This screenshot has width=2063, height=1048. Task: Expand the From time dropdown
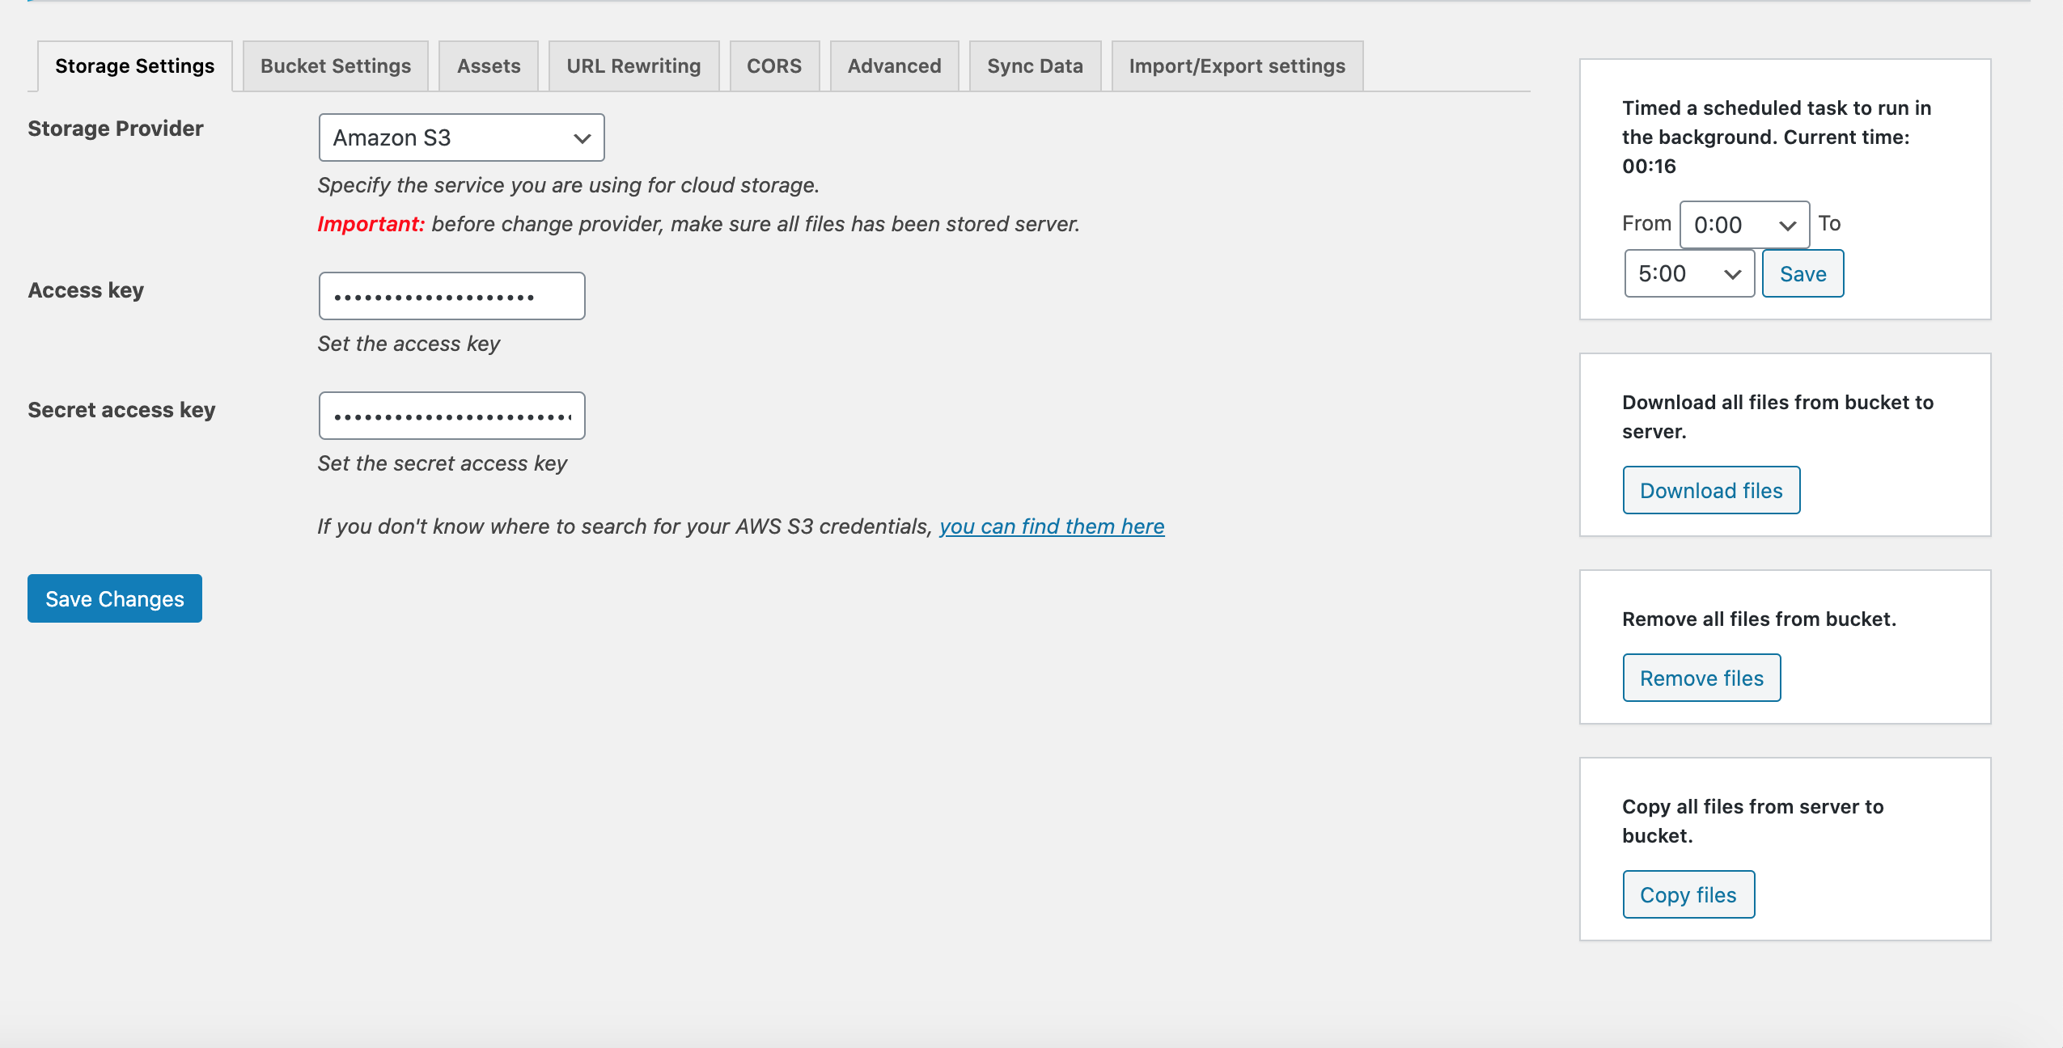click(x=1743, y=225)
